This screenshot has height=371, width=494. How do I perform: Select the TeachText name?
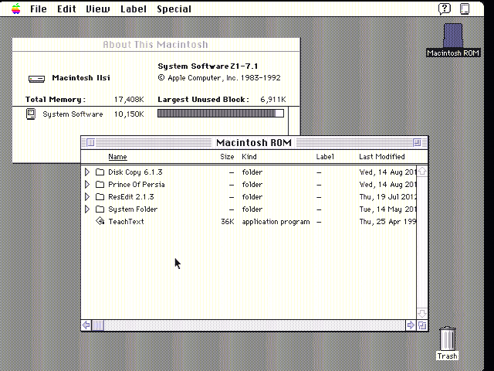tap(126, 222)
